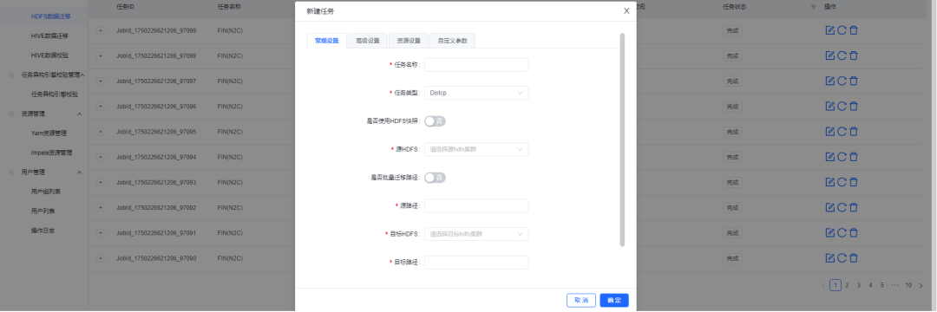Open the 自定义参数 tab
937x312 pixels.
(452, 41)
